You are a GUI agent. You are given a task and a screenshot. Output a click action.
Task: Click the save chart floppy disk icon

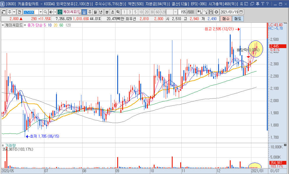(211, 12)
